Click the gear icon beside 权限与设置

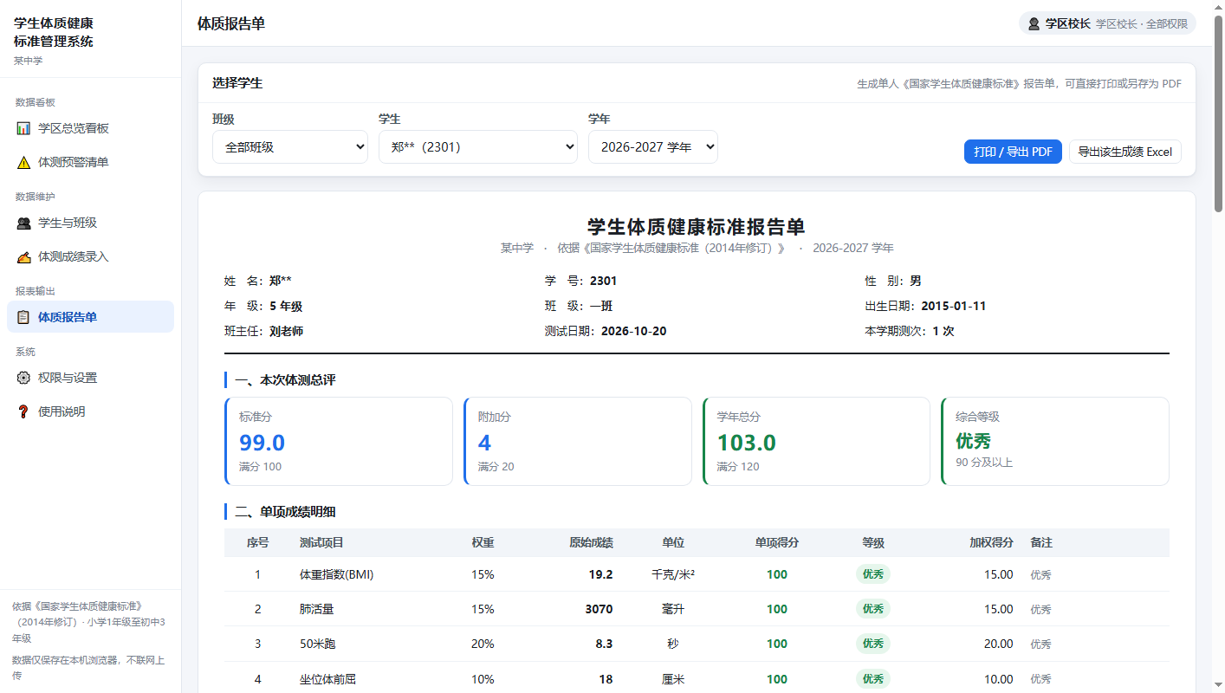(23, 378)
